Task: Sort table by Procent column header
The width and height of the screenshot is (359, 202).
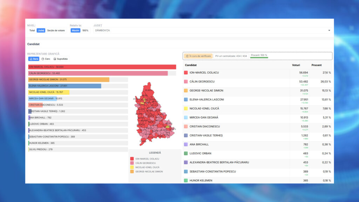Action: click(317, 65)
